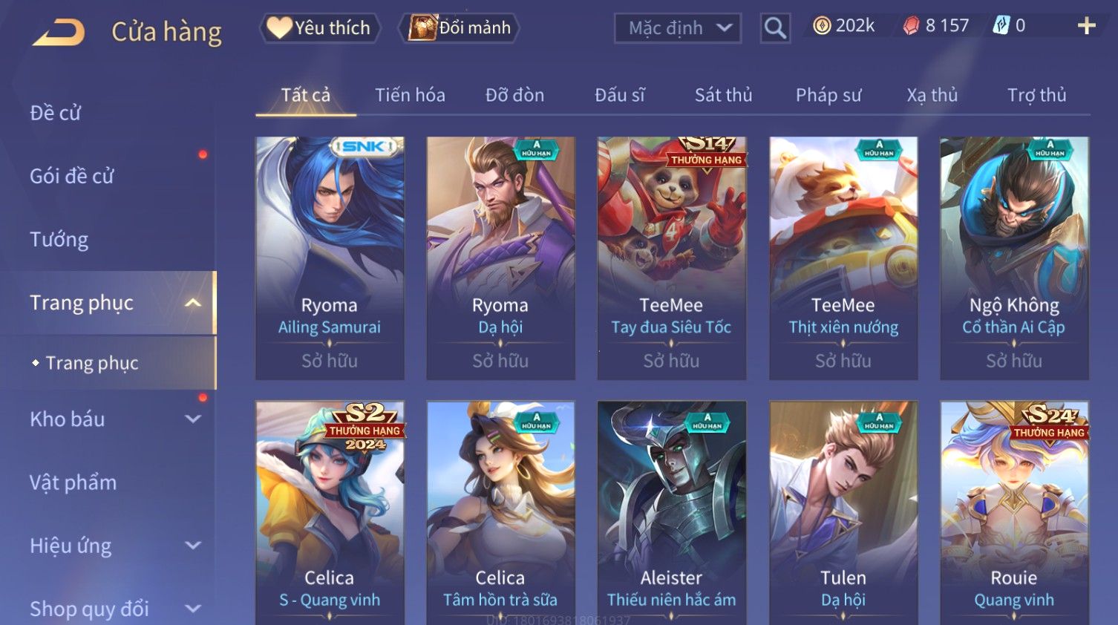Expand the Shop quy đổi section
This screenshot has width=1118, height=625.
193,609
